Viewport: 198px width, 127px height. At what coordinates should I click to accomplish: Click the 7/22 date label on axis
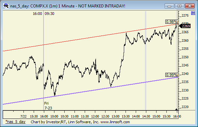pos(23,116)
